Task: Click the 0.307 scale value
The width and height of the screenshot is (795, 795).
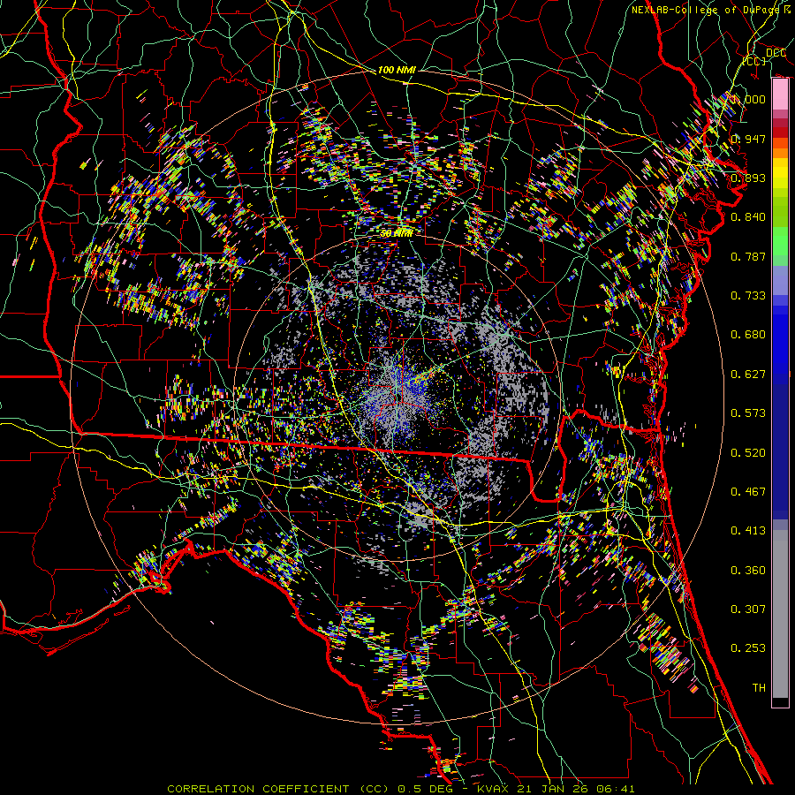Action: click(x=748, y=609)
